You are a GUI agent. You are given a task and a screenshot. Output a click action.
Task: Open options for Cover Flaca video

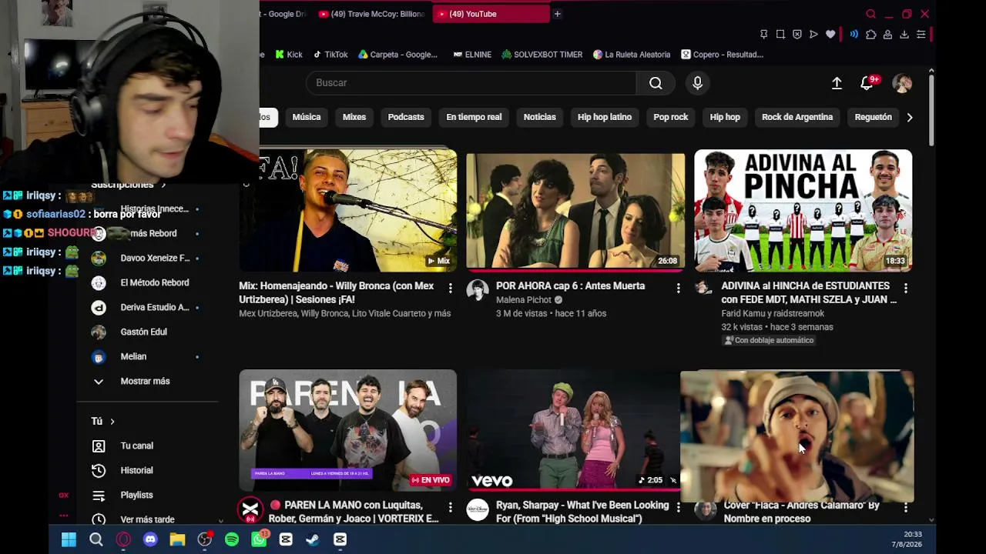click(905, 507)
